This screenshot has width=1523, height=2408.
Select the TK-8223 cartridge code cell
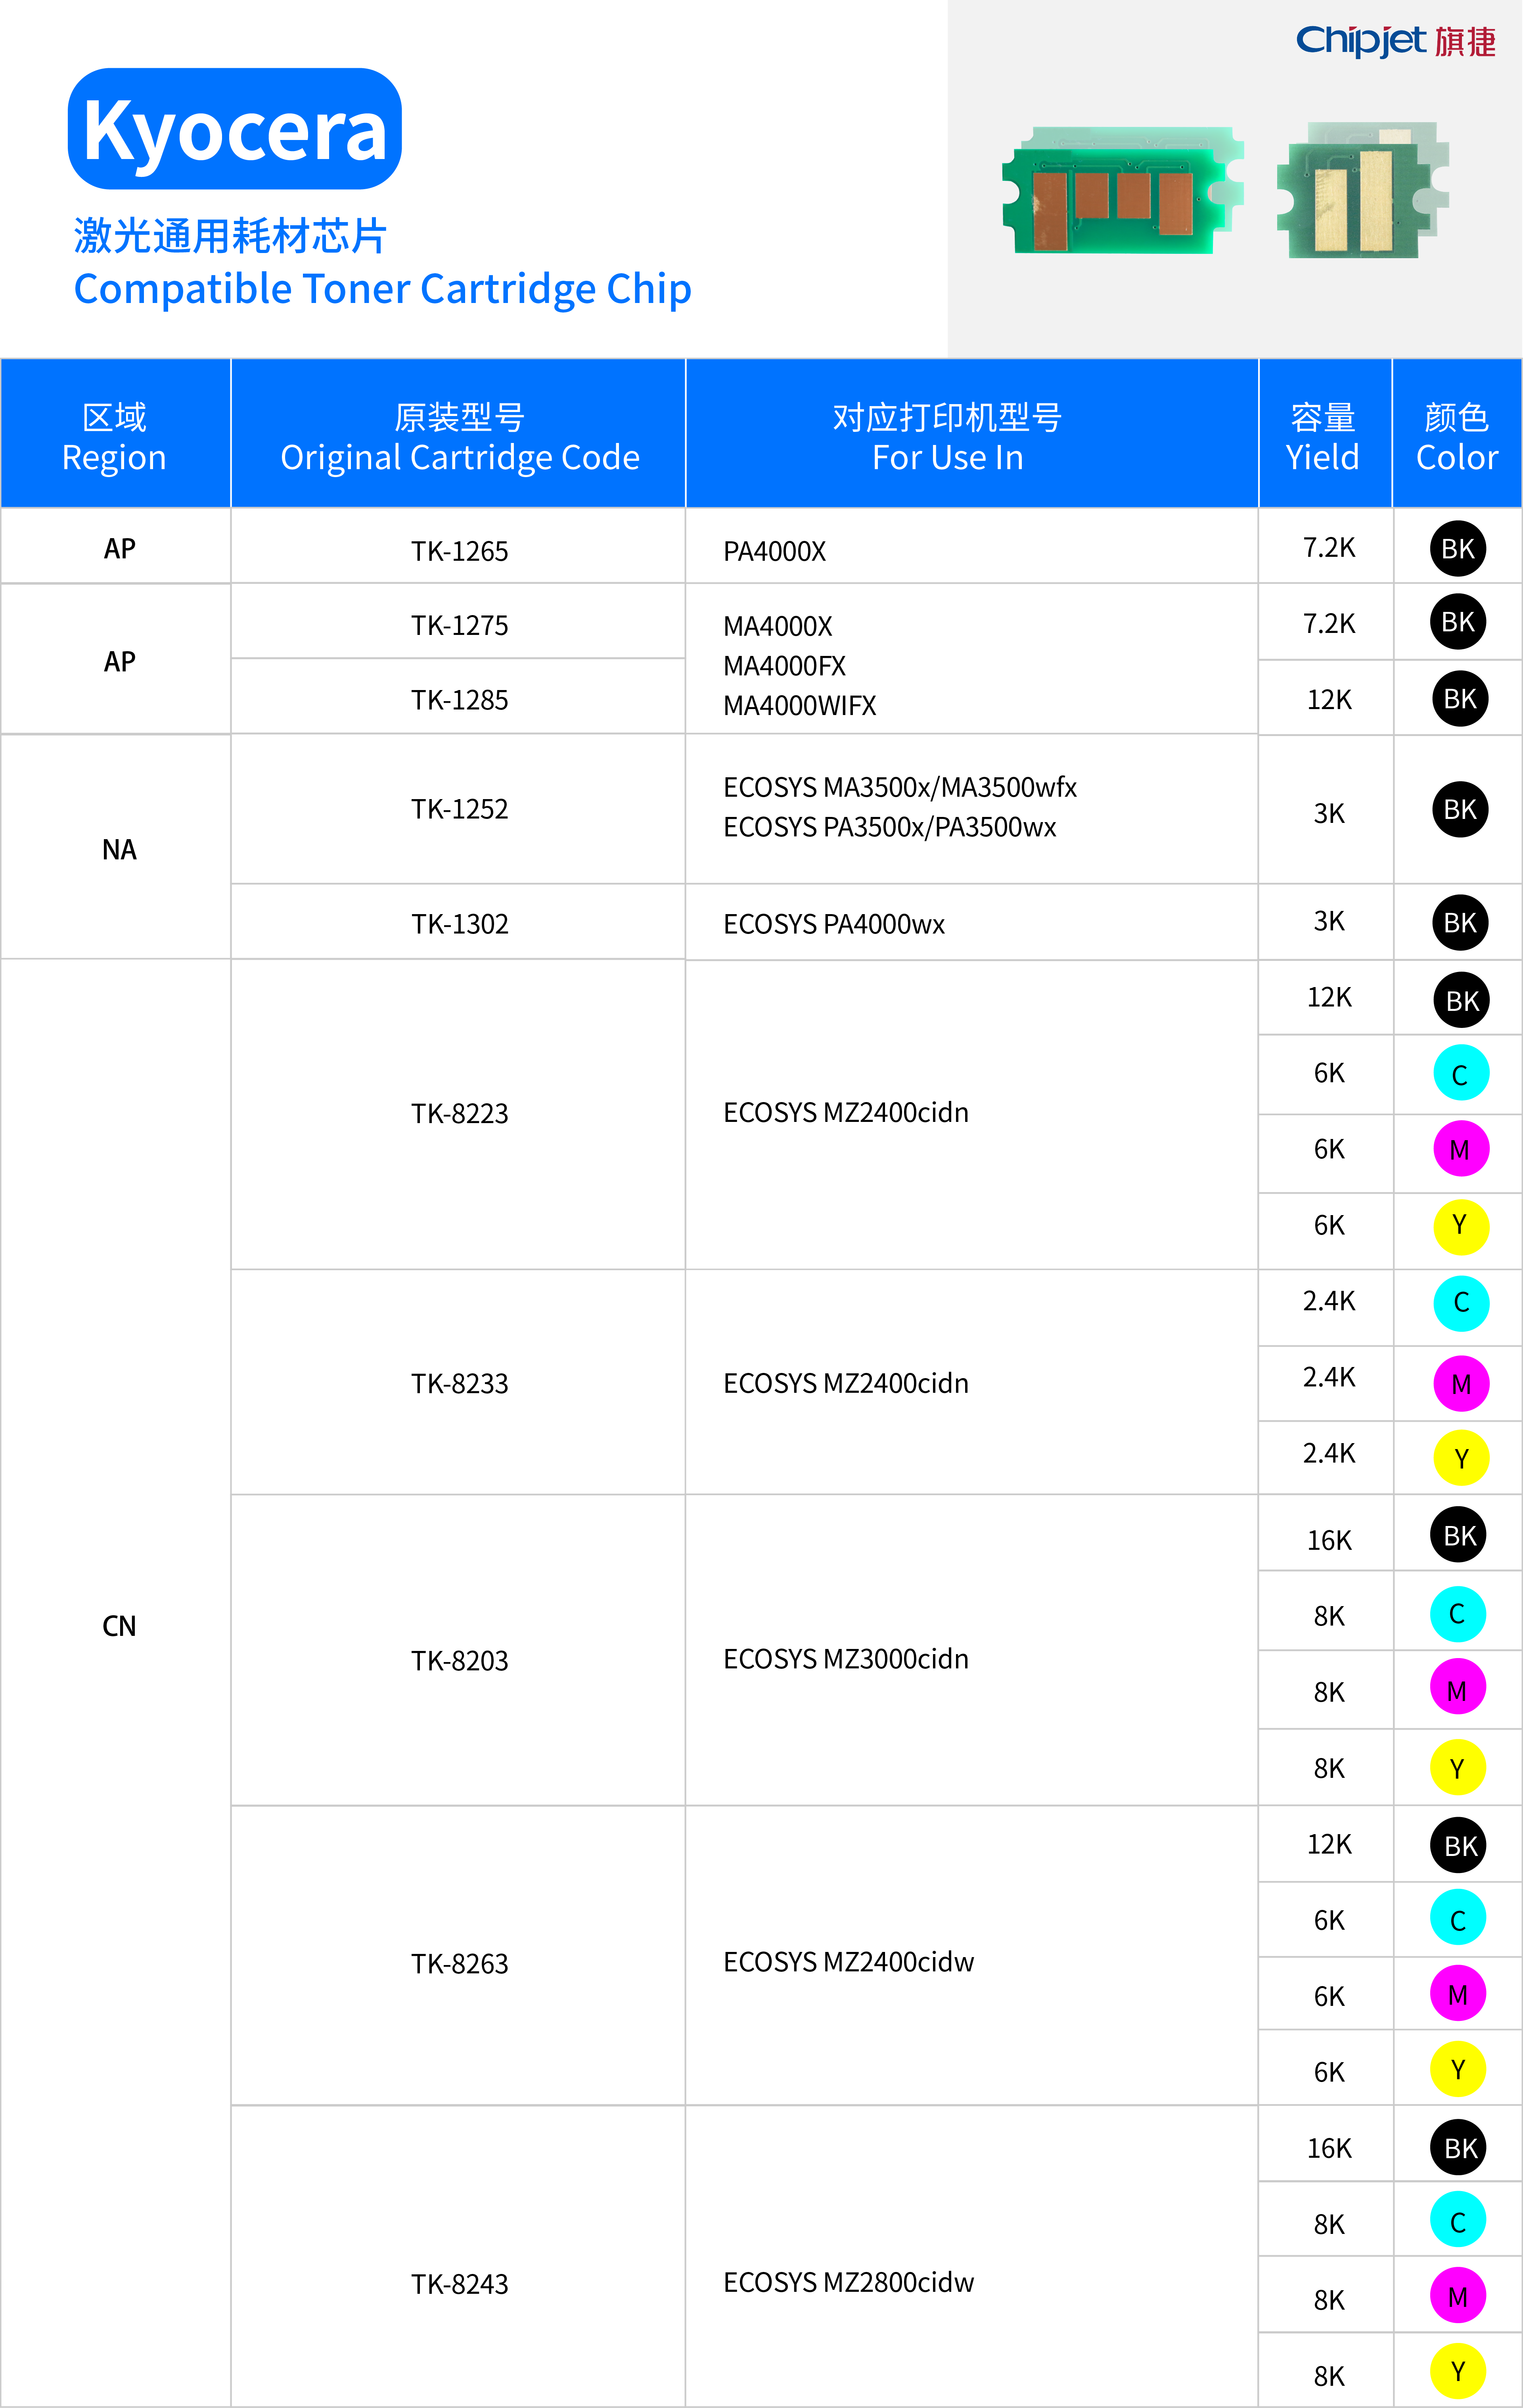tap(459, 1113)
